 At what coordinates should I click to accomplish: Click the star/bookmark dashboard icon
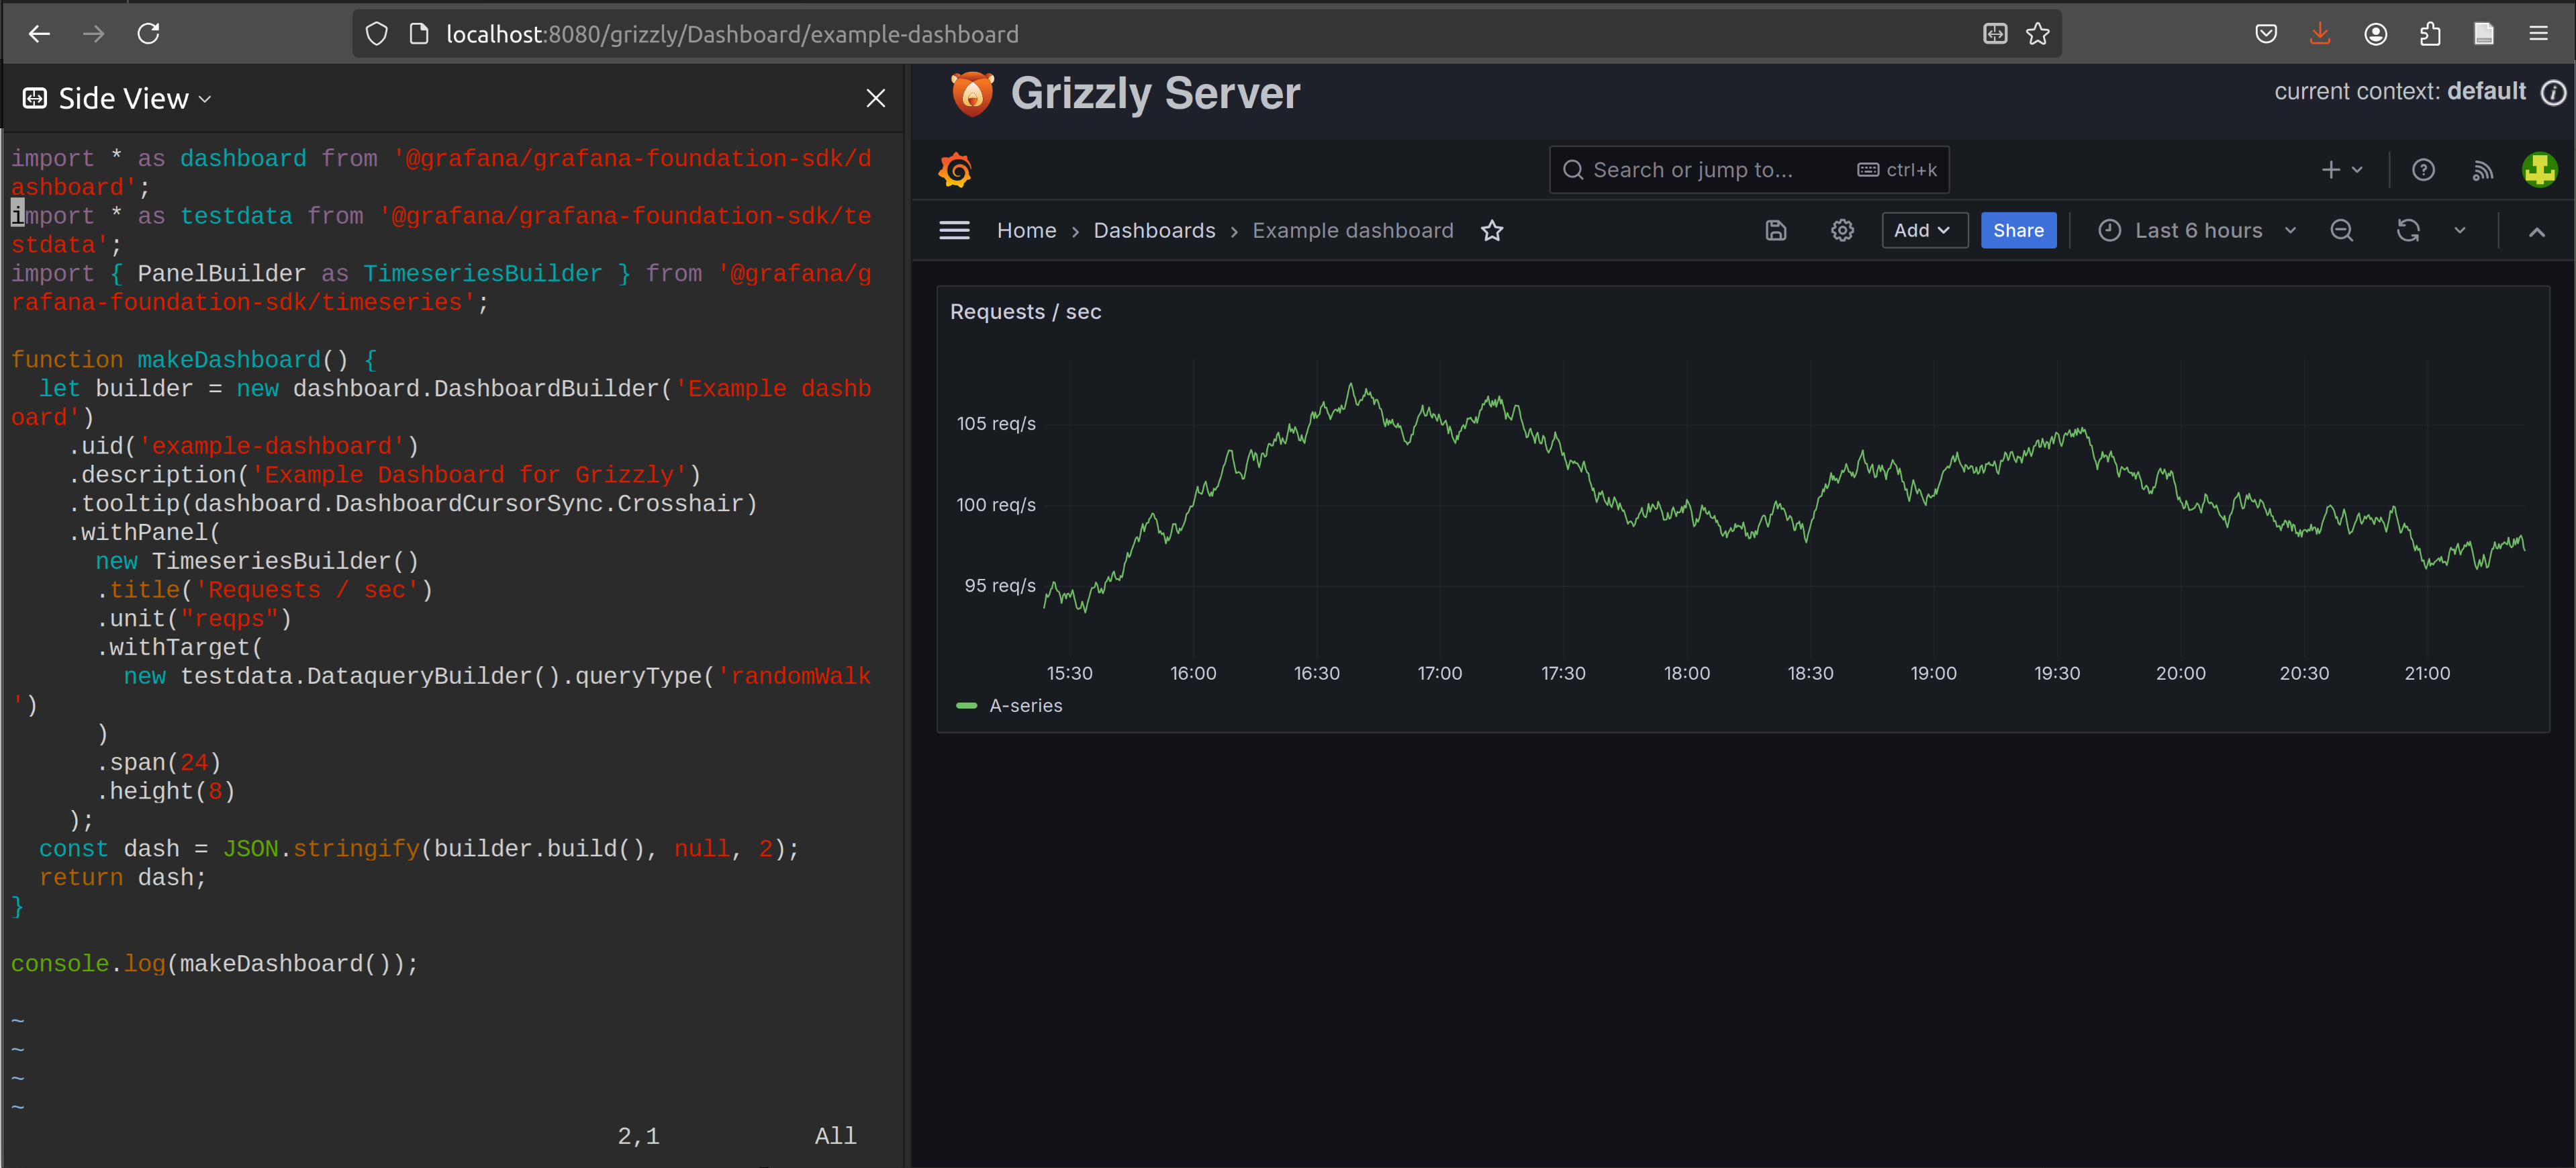(1492, 230)
